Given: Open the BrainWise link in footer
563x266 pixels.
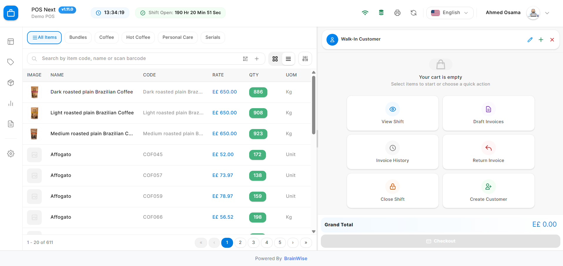Looking at the screenshot, I should point(295,258).
